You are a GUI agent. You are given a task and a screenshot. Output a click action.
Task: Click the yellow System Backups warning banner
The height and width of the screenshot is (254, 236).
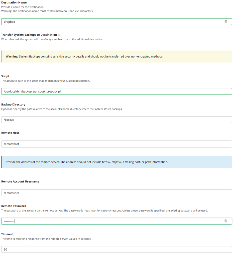pos(117,56)
